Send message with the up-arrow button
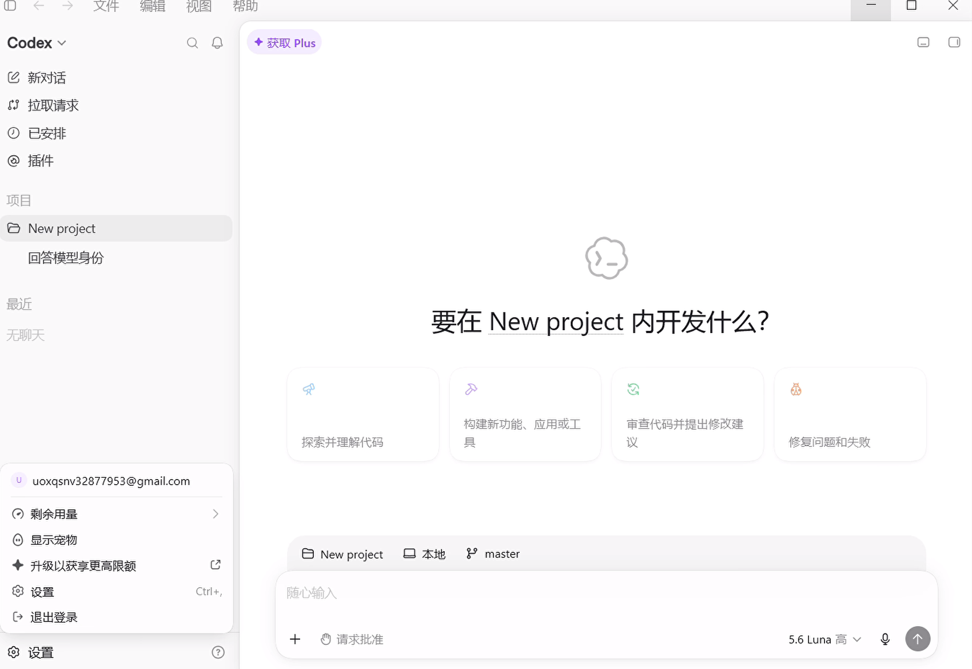972x669 pixels. pyautogui.click(x=918, y=639)
